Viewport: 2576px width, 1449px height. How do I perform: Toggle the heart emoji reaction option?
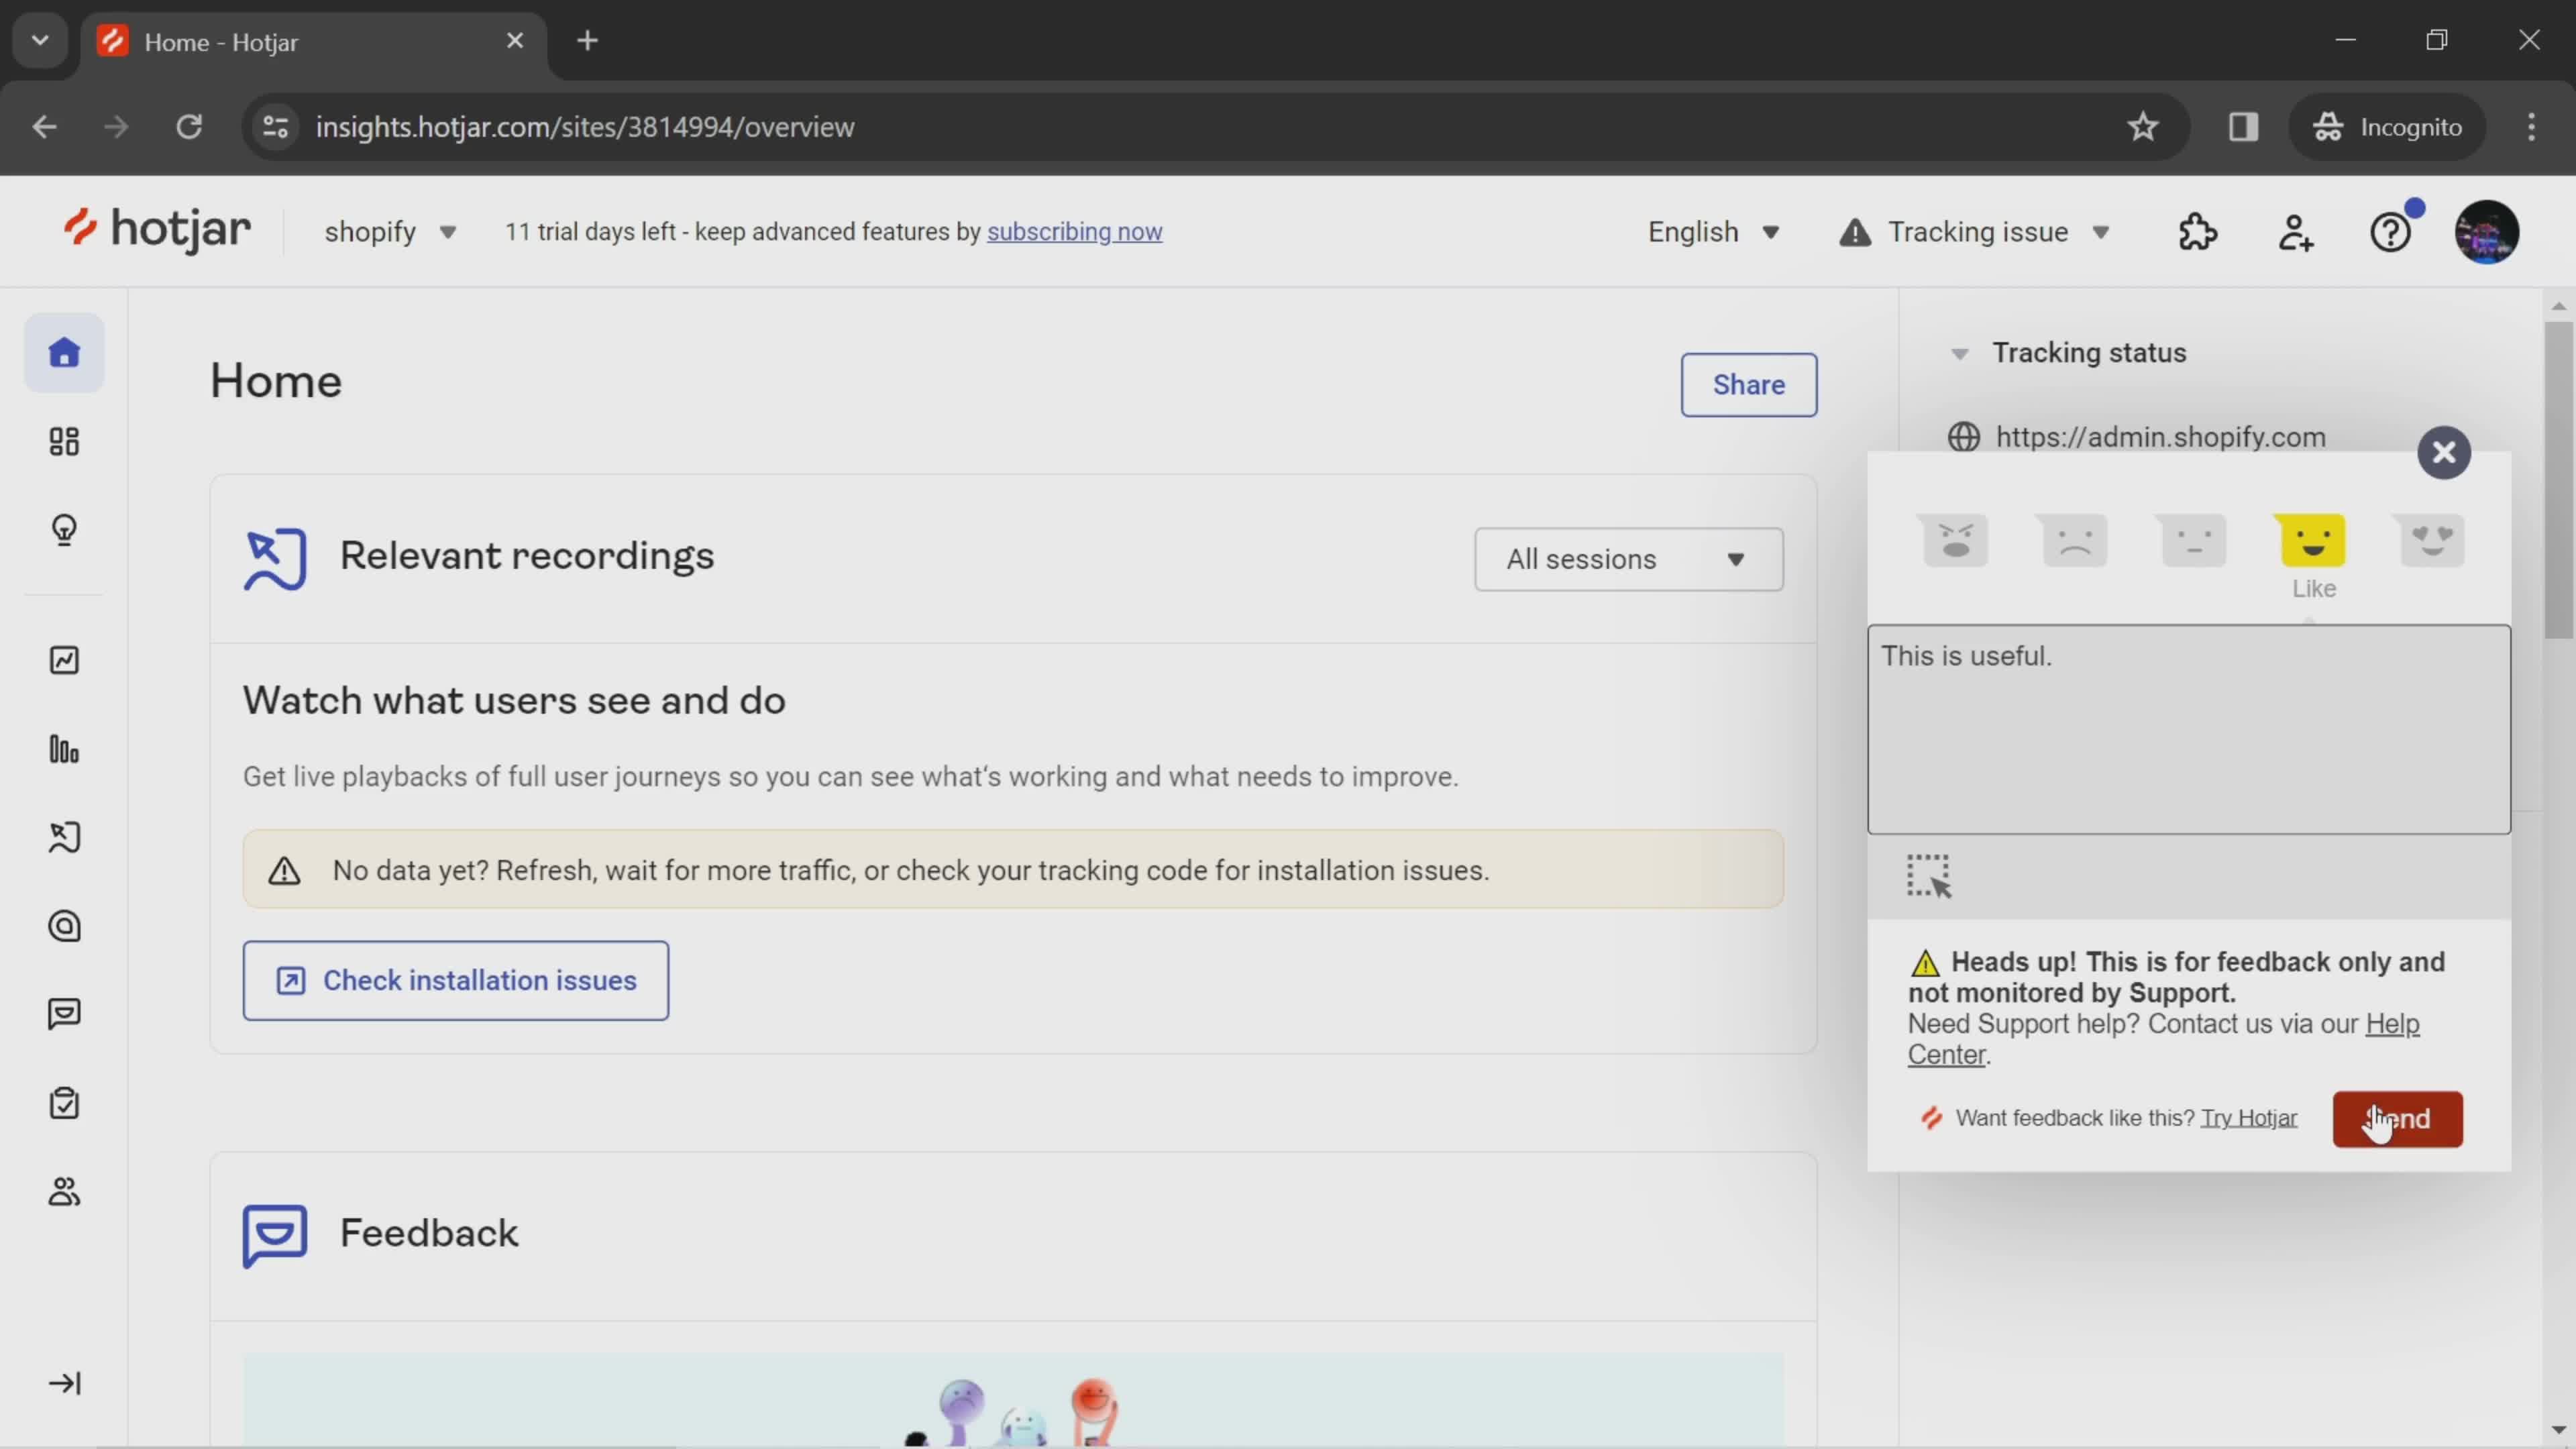[2432, 539]
